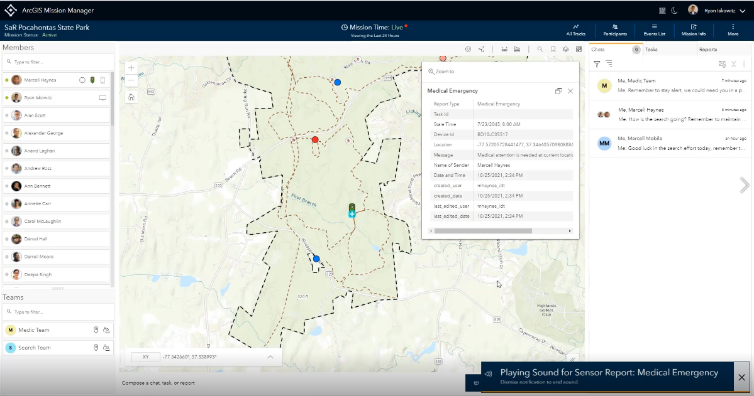Click the map home extent button
The width and height of the screenshot is (754, 396).
[x=131, y=97]
